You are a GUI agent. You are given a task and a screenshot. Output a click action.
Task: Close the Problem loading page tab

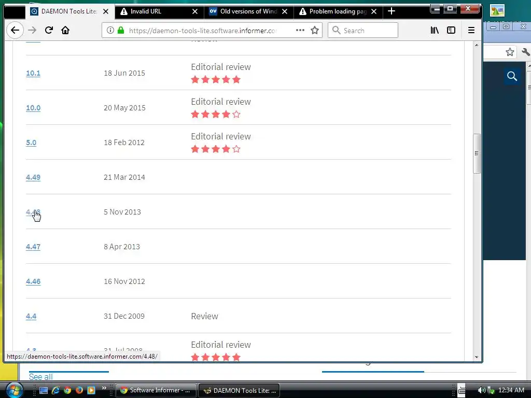374,11
